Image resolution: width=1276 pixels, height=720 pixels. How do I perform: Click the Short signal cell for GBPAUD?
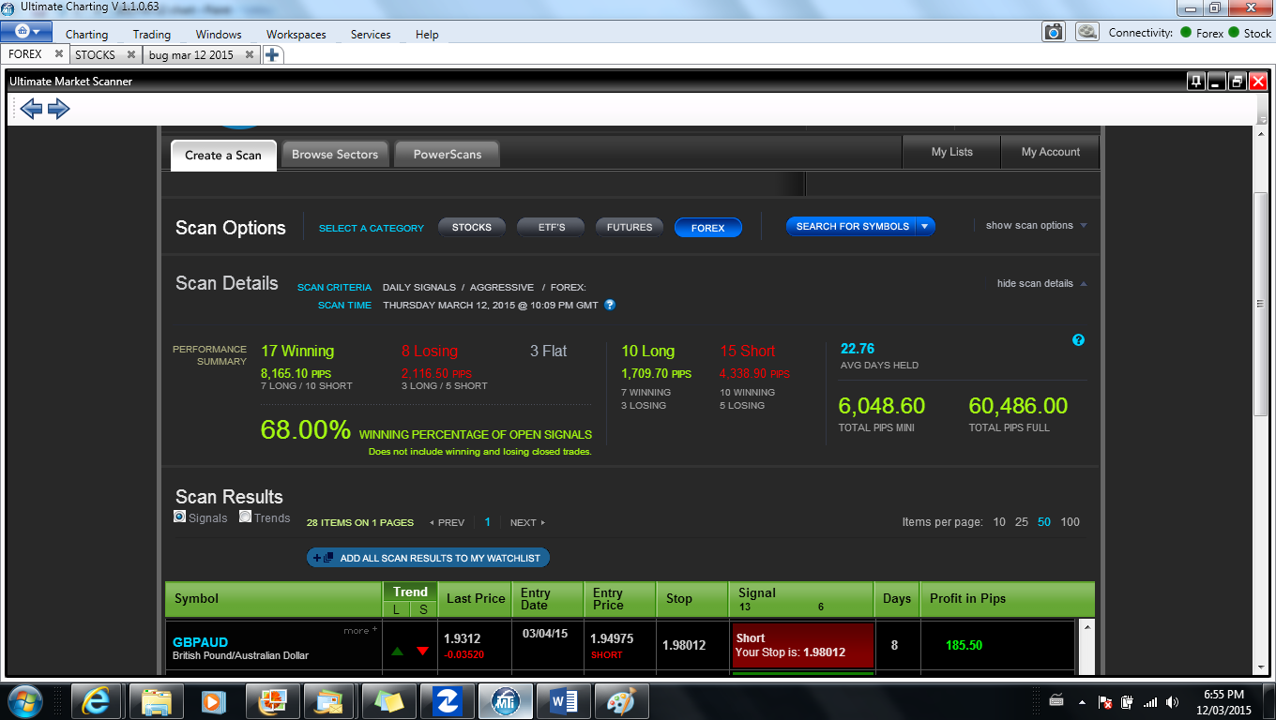(x=802, y=645)
